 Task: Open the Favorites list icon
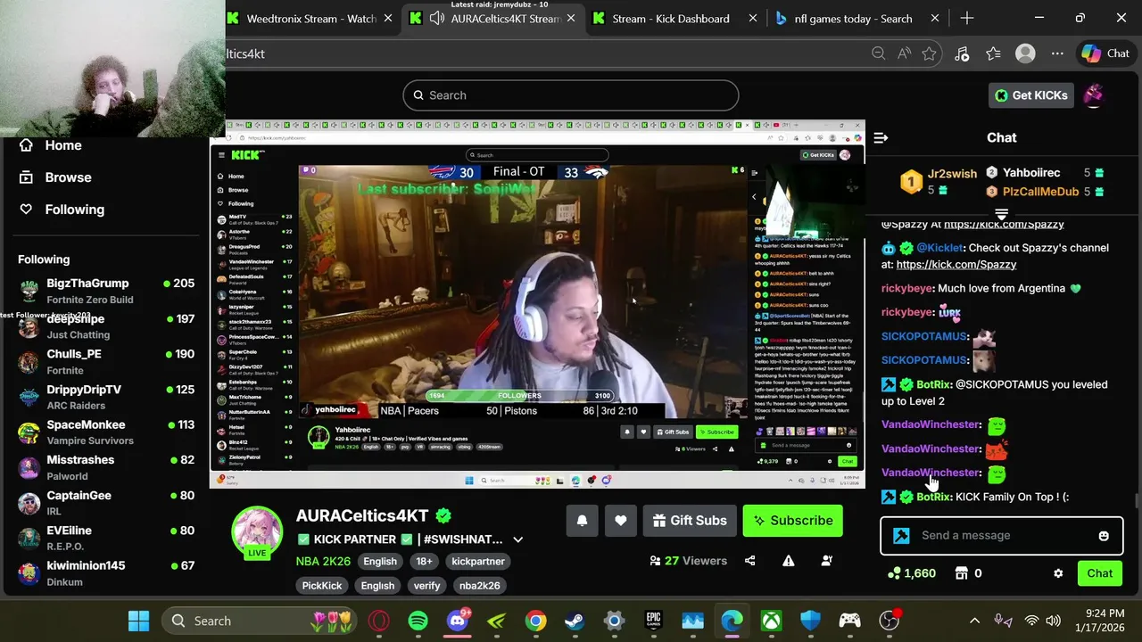point(993,53)
